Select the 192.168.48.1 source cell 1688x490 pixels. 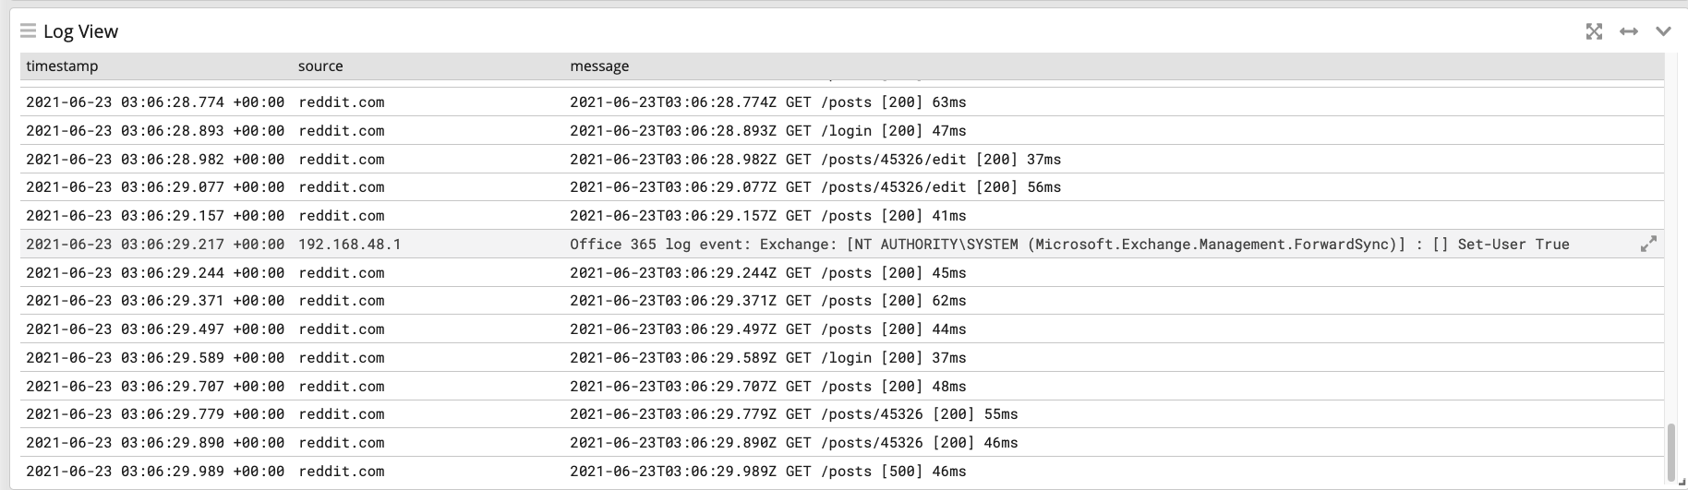[349, 245]
